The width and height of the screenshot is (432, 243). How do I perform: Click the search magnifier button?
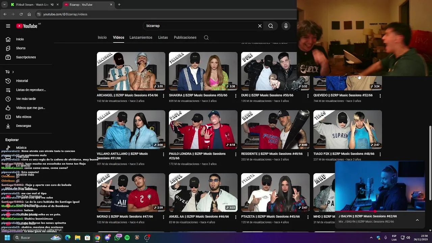271,26
